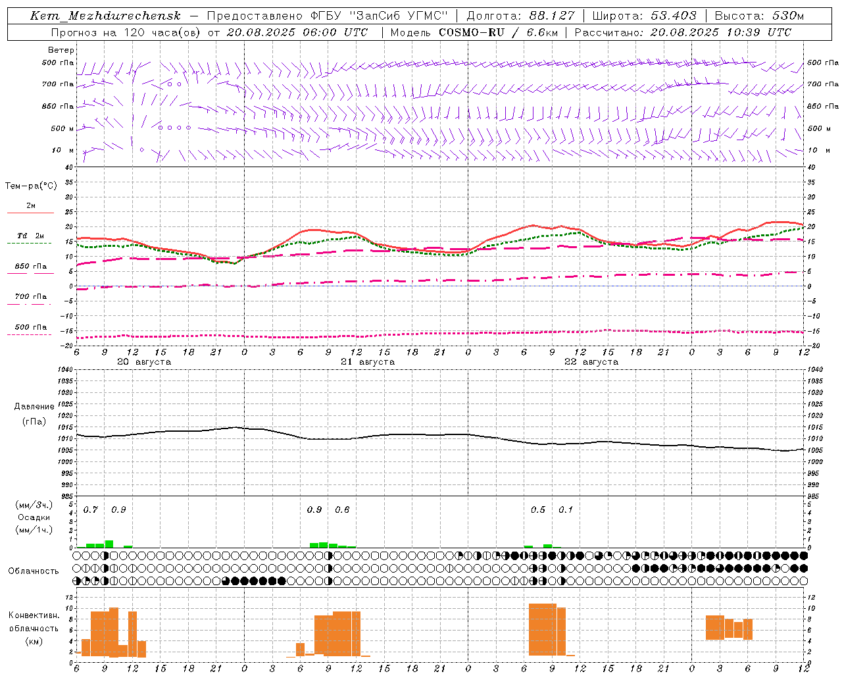Image resolution: width=842 pixels, height=674 pixels.
Task: Select the provider text ФГБУ "ЗапСиб УГМС"
Action: [x=379, y=16]
